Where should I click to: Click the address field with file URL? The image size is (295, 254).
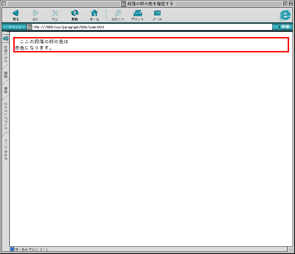coord(150,27)
